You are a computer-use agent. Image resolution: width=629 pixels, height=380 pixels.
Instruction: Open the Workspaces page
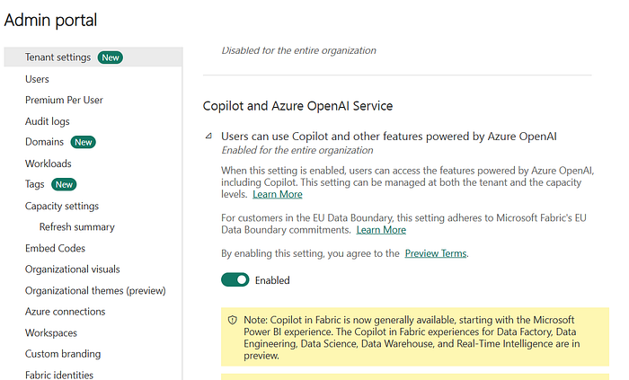coord(51,332)
